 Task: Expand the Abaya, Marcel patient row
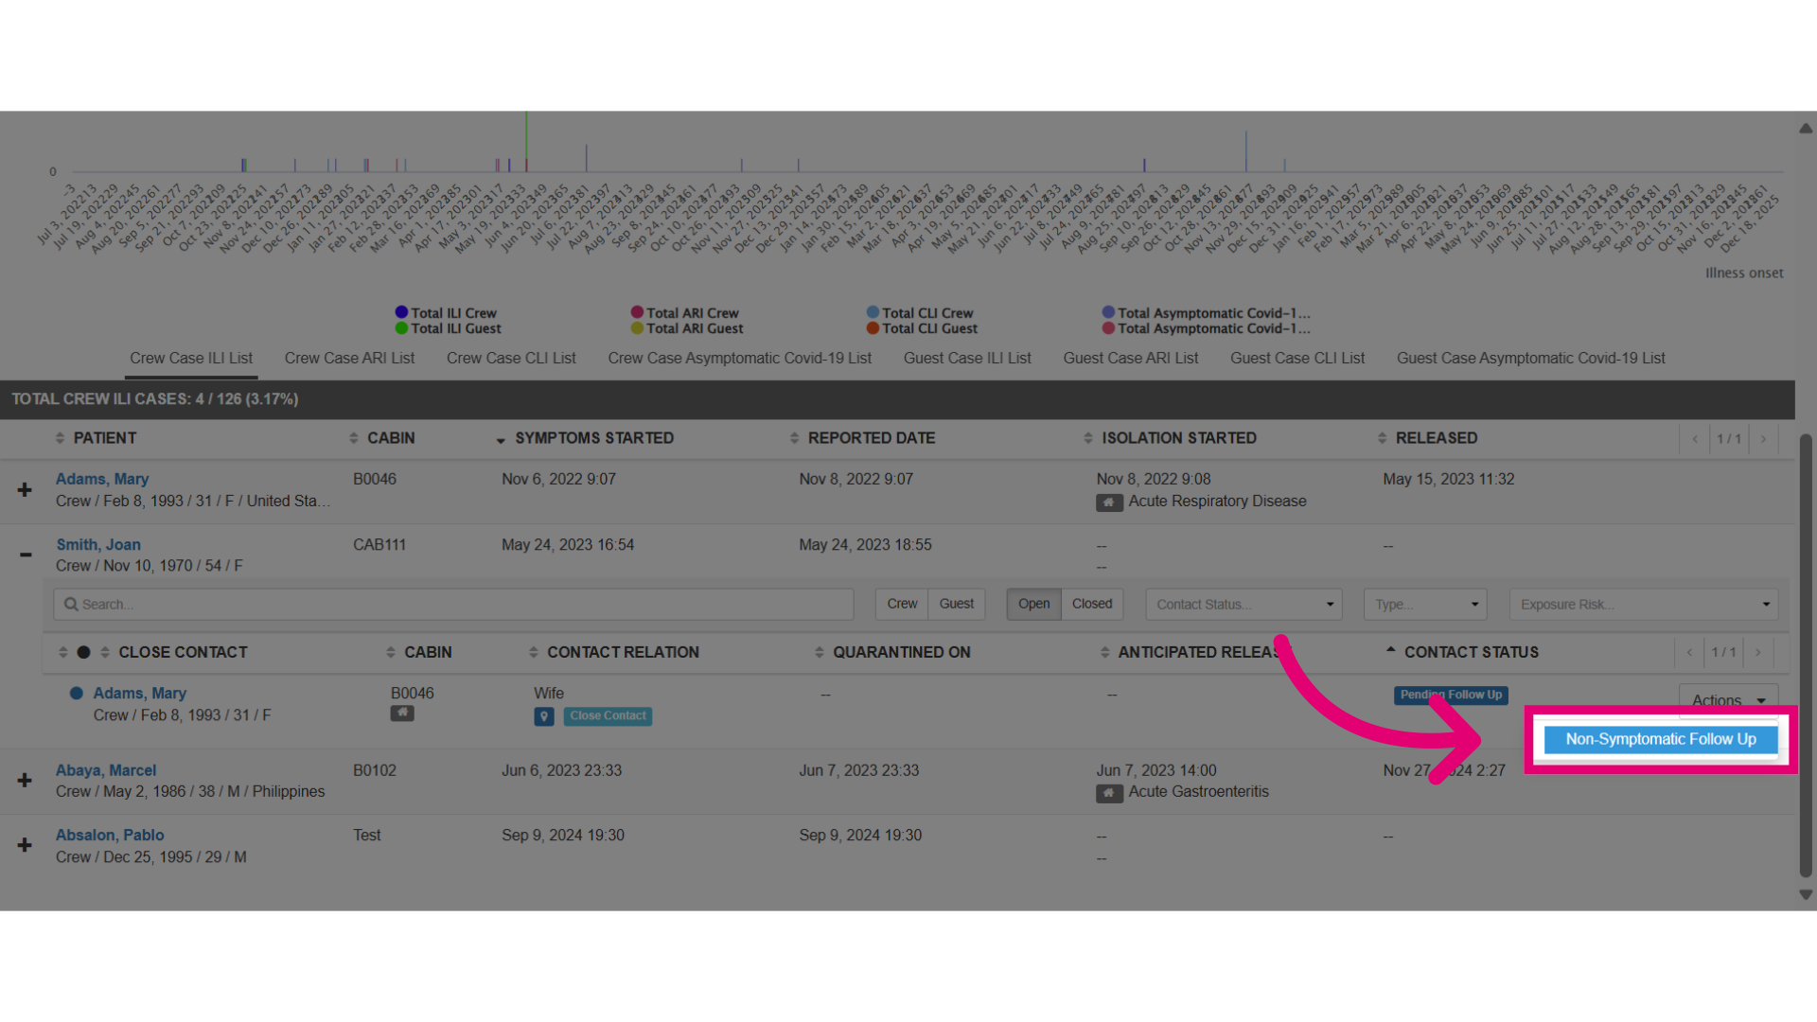click(25, 781)
